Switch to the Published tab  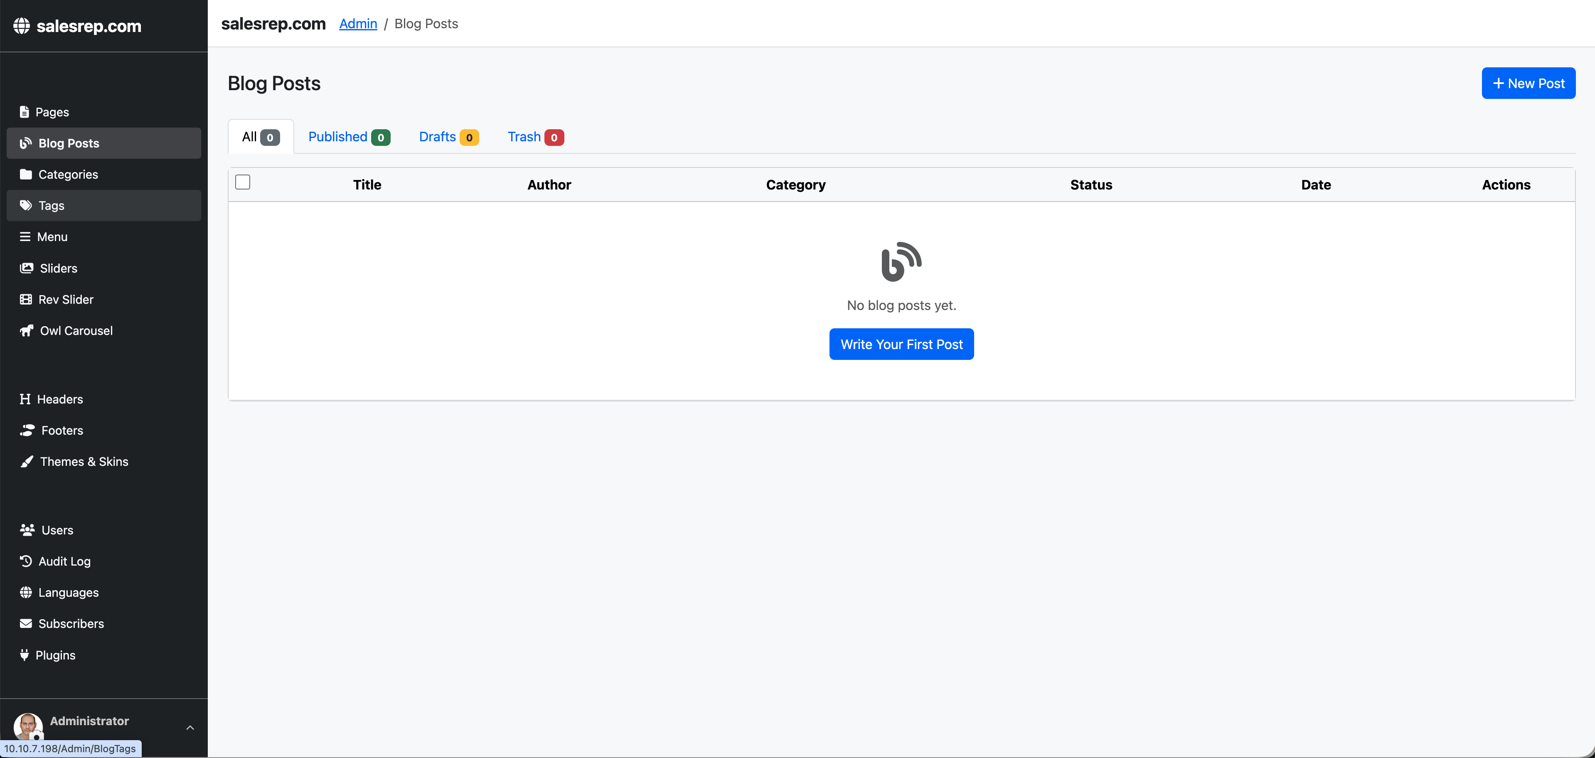pos(348,136)
